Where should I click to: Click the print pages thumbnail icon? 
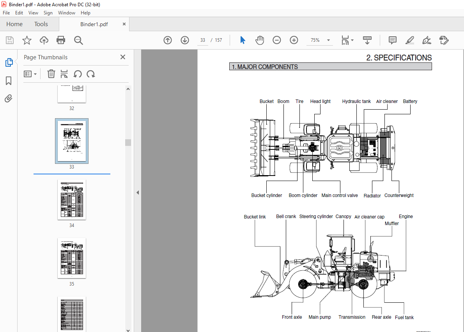tap(64, 74)
